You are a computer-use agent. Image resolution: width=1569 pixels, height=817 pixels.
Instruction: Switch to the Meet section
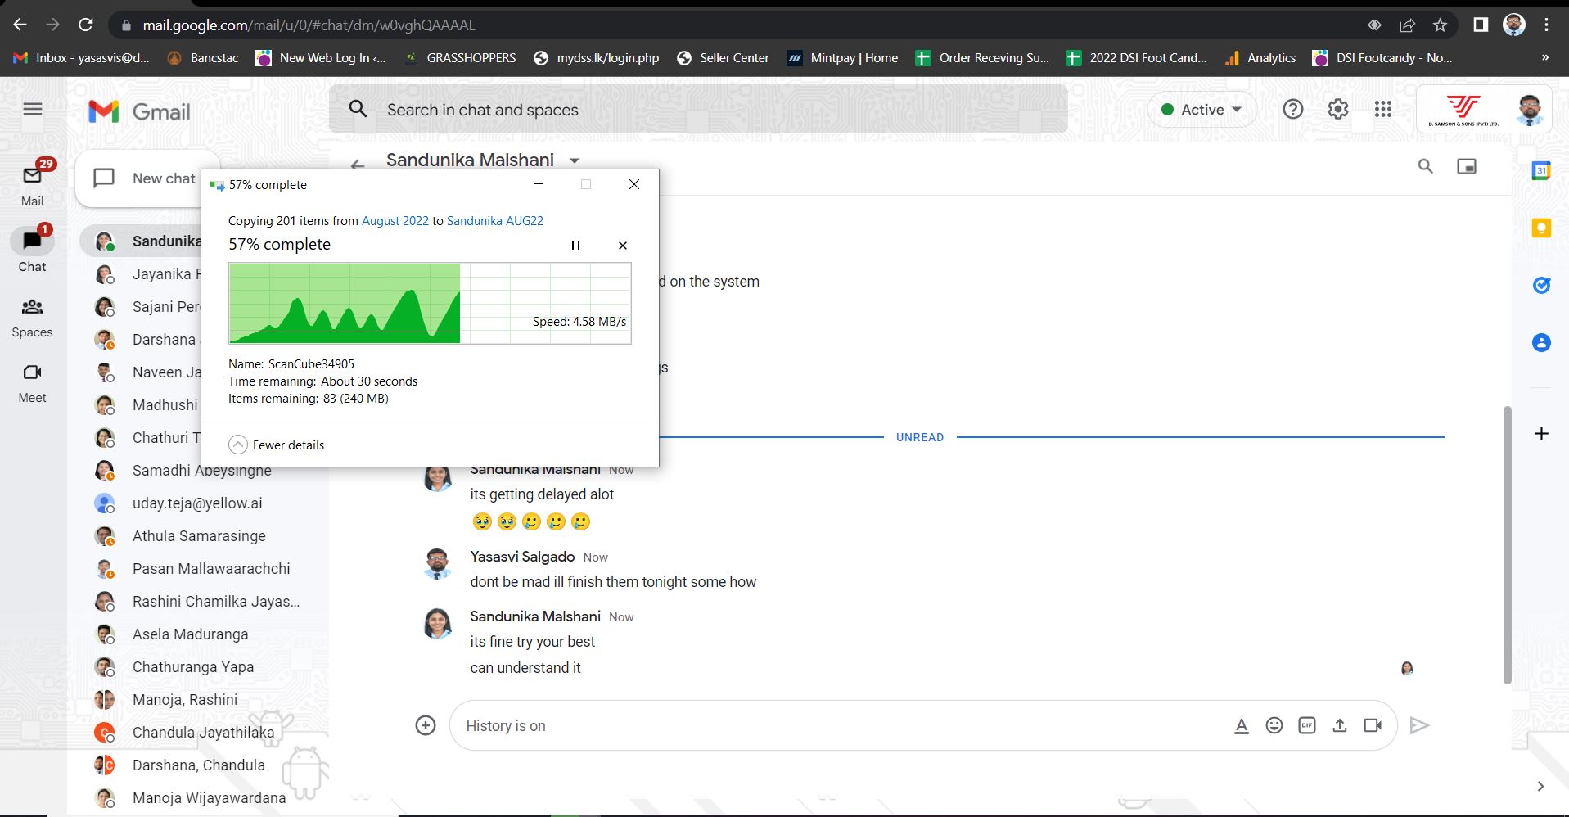[x=32, y=383]
